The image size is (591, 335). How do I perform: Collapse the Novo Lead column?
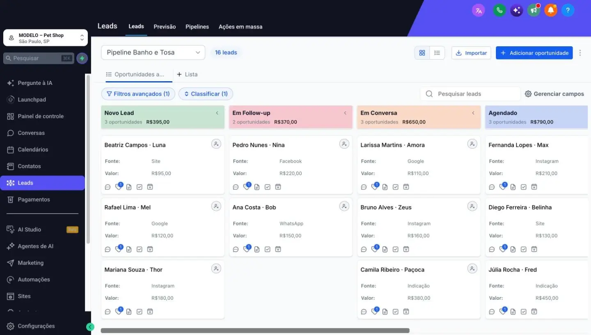click(217, 113)
